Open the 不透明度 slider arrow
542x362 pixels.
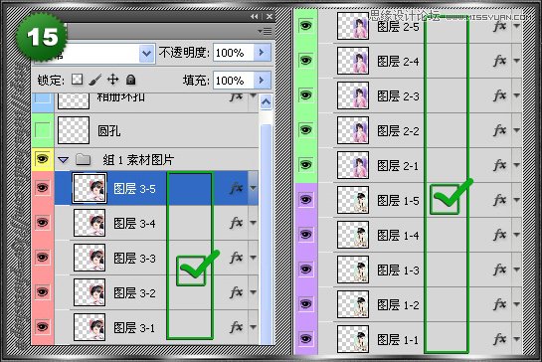point(262,53)
